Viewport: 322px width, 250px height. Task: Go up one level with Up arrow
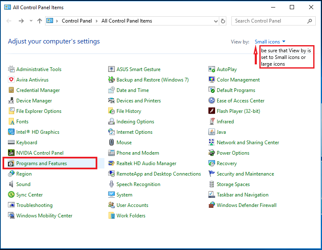40,21
